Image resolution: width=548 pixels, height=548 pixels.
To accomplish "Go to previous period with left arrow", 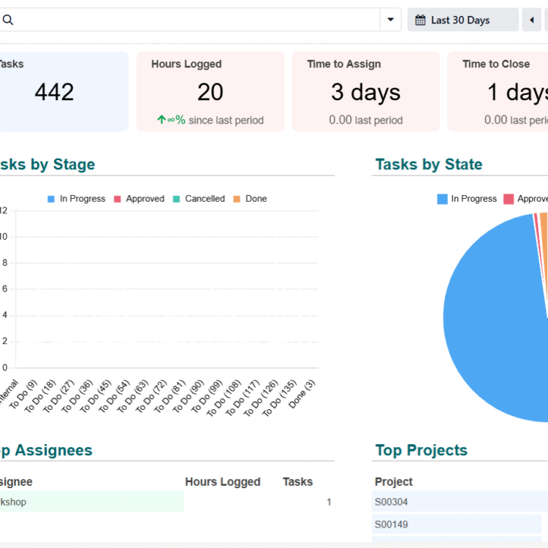I will point(531,20).
